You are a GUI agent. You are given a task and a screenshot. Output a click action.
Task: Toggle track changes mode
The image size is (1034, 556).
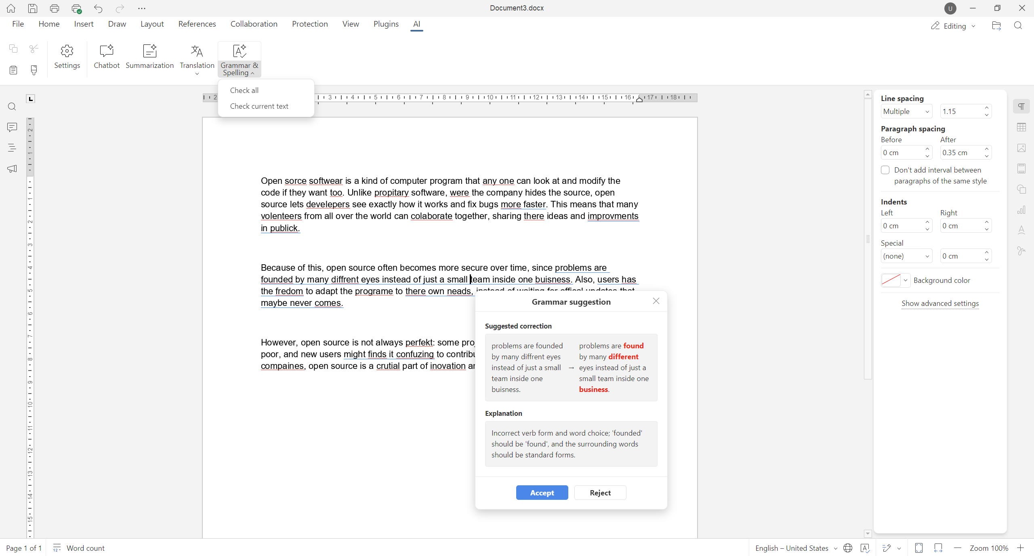[x=887, y=548]
